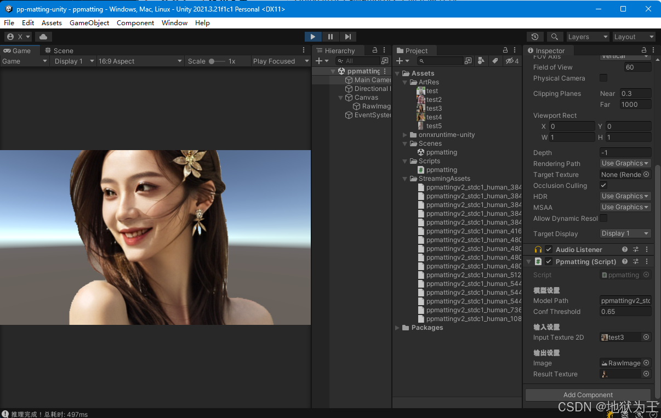Click the global search magnifier icon
Screen dimensions: 661x418
pos(555,37)
